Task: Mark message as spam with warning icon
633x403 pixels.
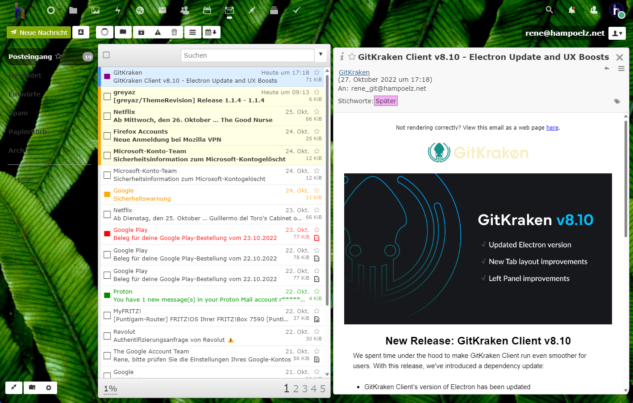Action: pyautogui.click(x=158, y=32)
